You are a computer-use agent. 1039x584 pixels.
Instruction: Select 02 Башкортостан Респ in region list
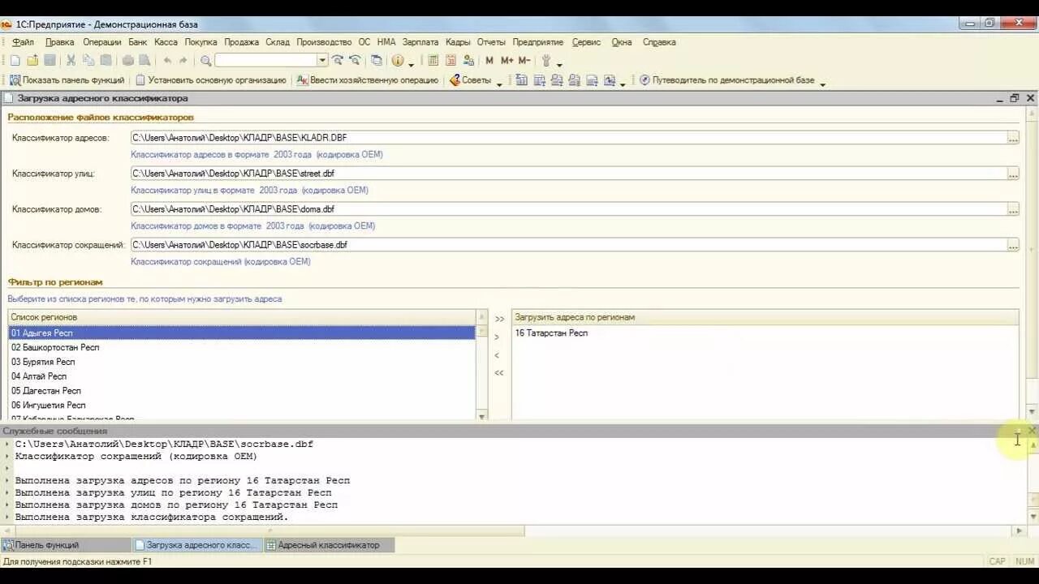(x=242, y=348)
